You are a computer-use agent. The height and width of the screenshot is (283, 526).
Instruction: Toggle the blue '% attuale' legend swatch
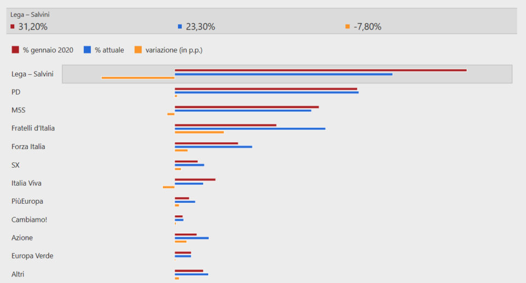coord(87,50)
